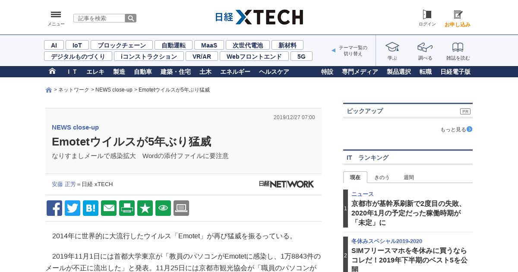Click author 安藤 正芳 link
518x272 pixels.
click(x=63, y=184)
